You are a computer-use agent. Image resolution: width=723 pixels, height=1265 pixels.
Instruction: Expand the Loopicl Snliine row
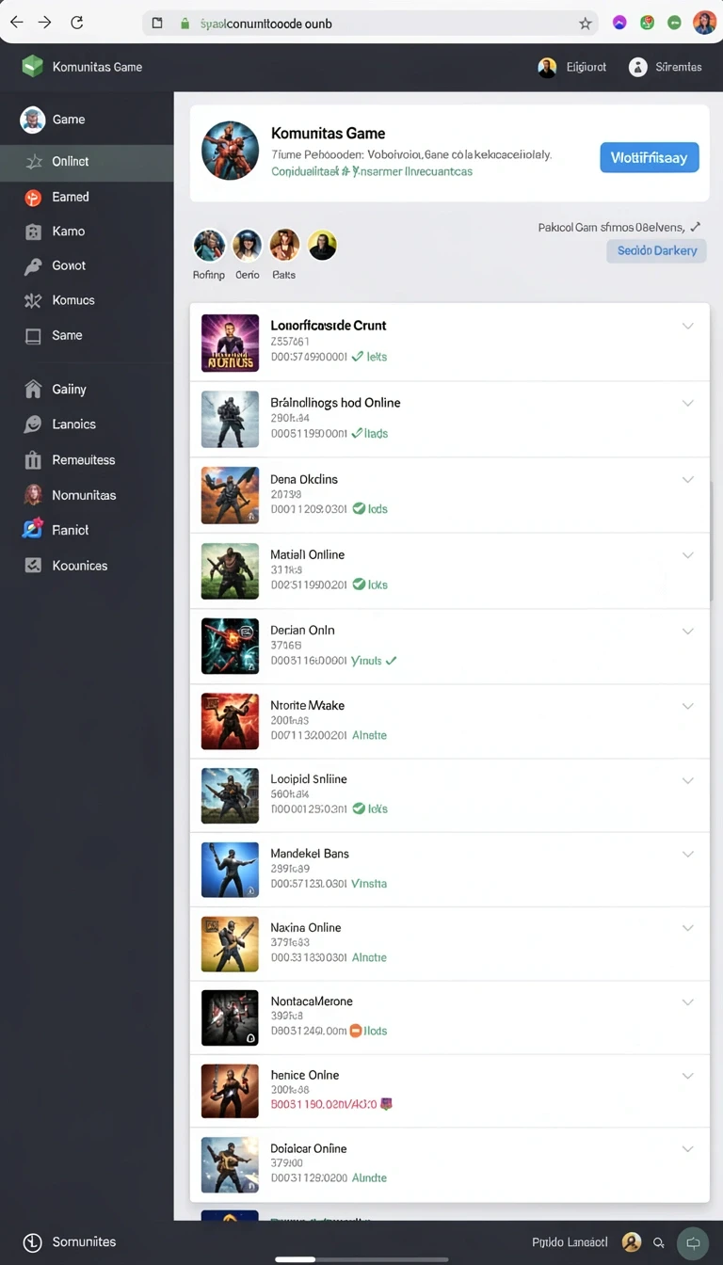point(687,780)
